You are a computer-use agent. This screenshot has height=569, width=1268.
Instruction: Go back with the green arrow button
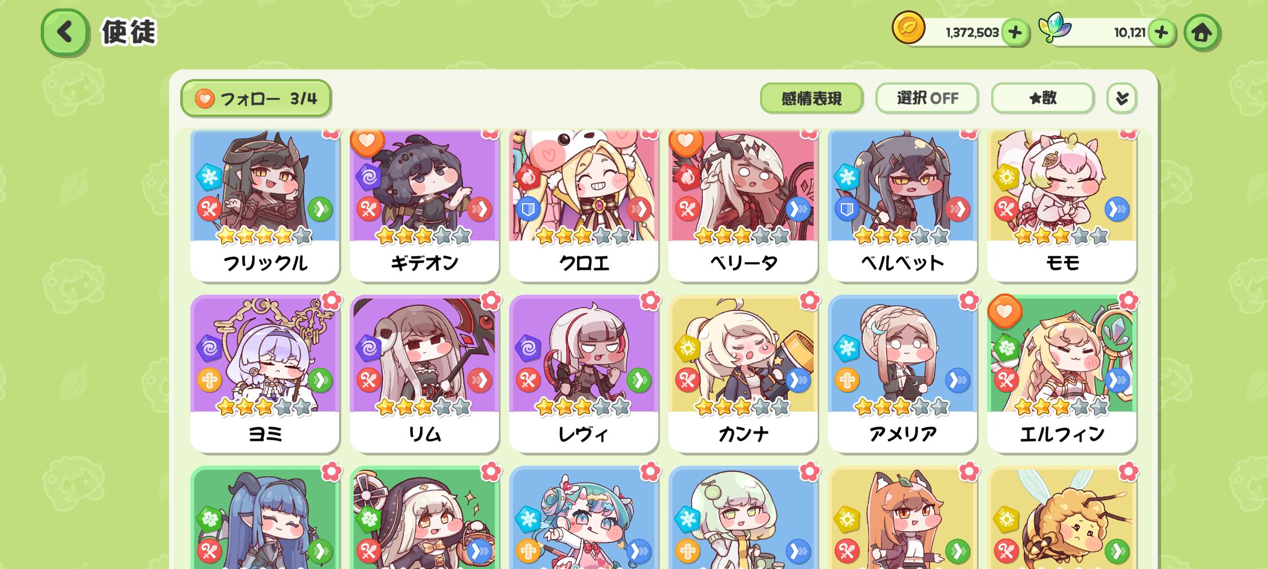coord(65,32)
